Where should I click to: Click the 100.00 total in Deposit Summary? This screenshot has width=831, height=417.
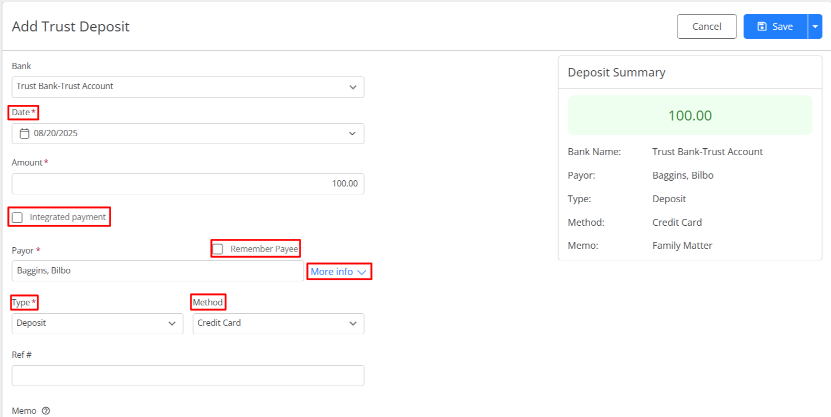click(690, 115)
